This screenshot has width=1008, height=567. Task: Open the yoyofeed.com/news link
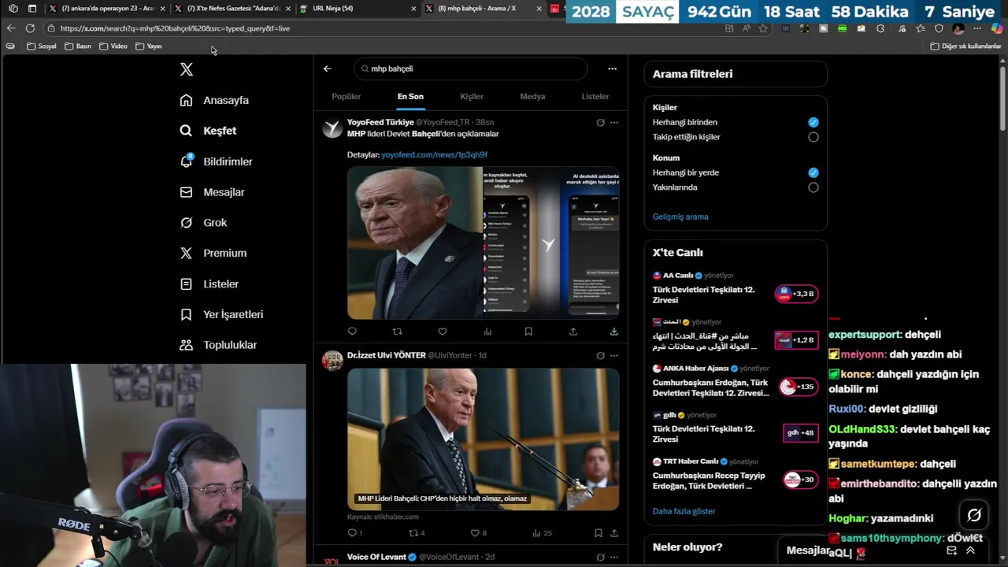click(434, 155)
